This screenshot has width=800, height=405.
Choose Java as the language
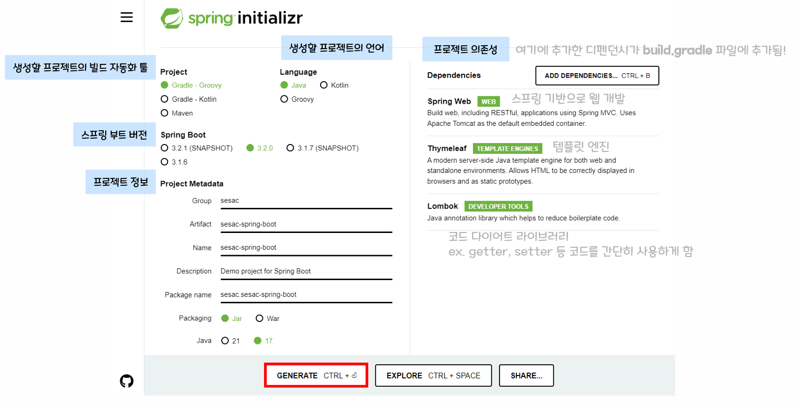pyautogui.click(x=294, y=85)
